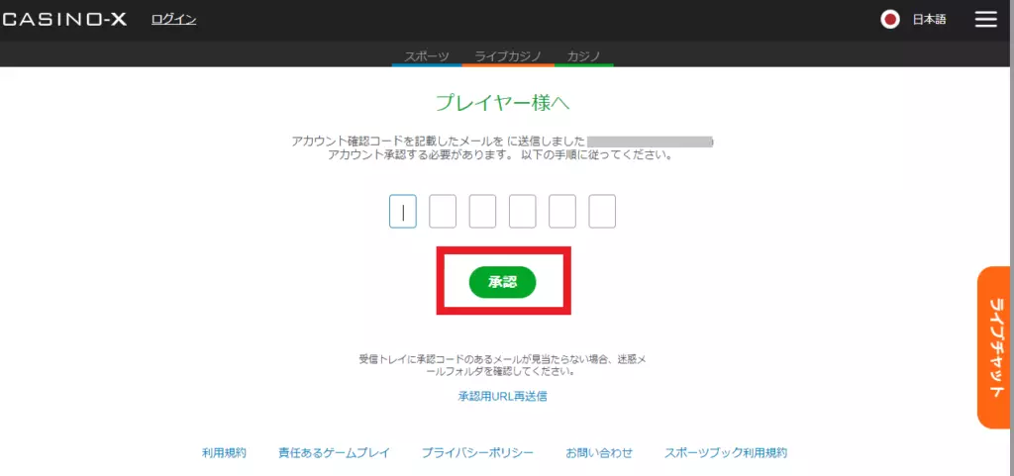This screenshot has height=476, width=1014.
Task: Switch to the スポーツ tab
Action: [x=427, y=56]
